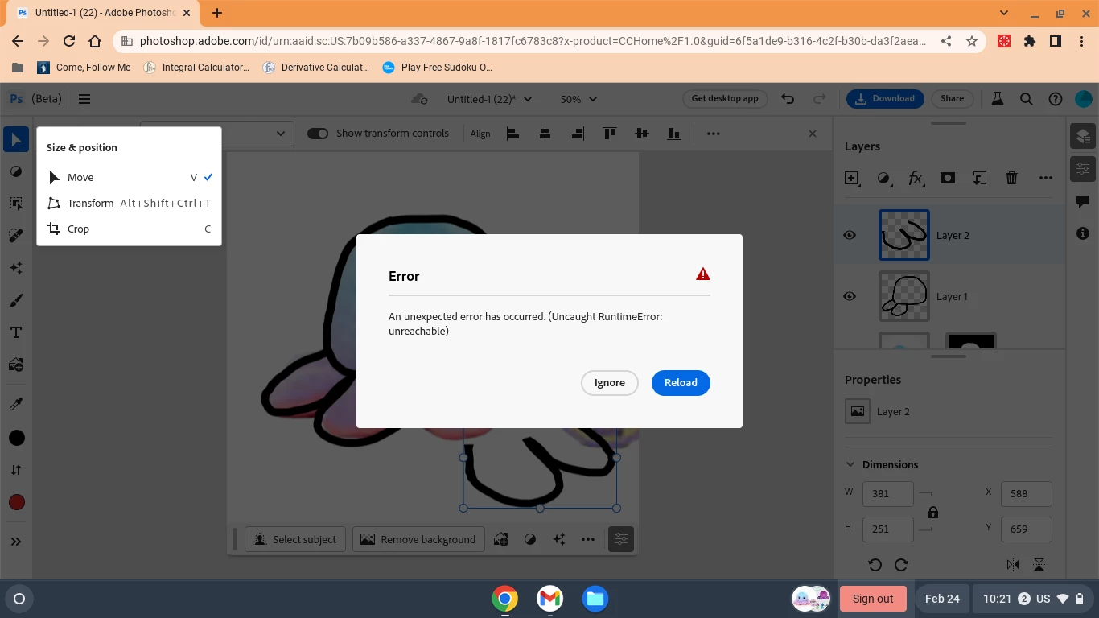Image resolution: width=1099 pixels, height=618 pixels.
Task: Close the options bar with X
Action: 813,134
